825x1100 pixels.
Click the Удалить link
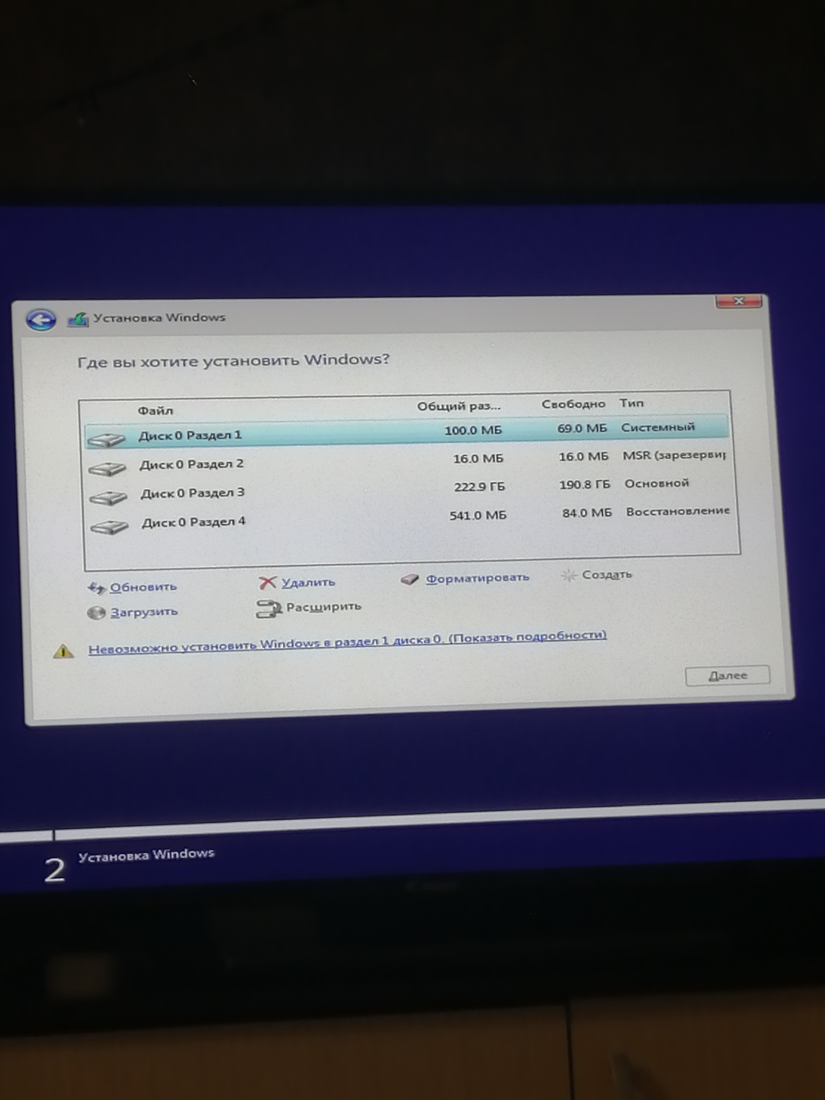(x=308, y=582)
